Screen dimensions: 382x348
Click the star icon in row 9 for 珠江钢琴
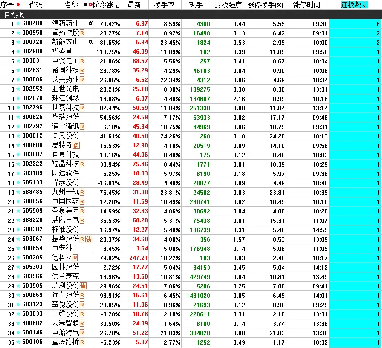click(x=18, y=98)
